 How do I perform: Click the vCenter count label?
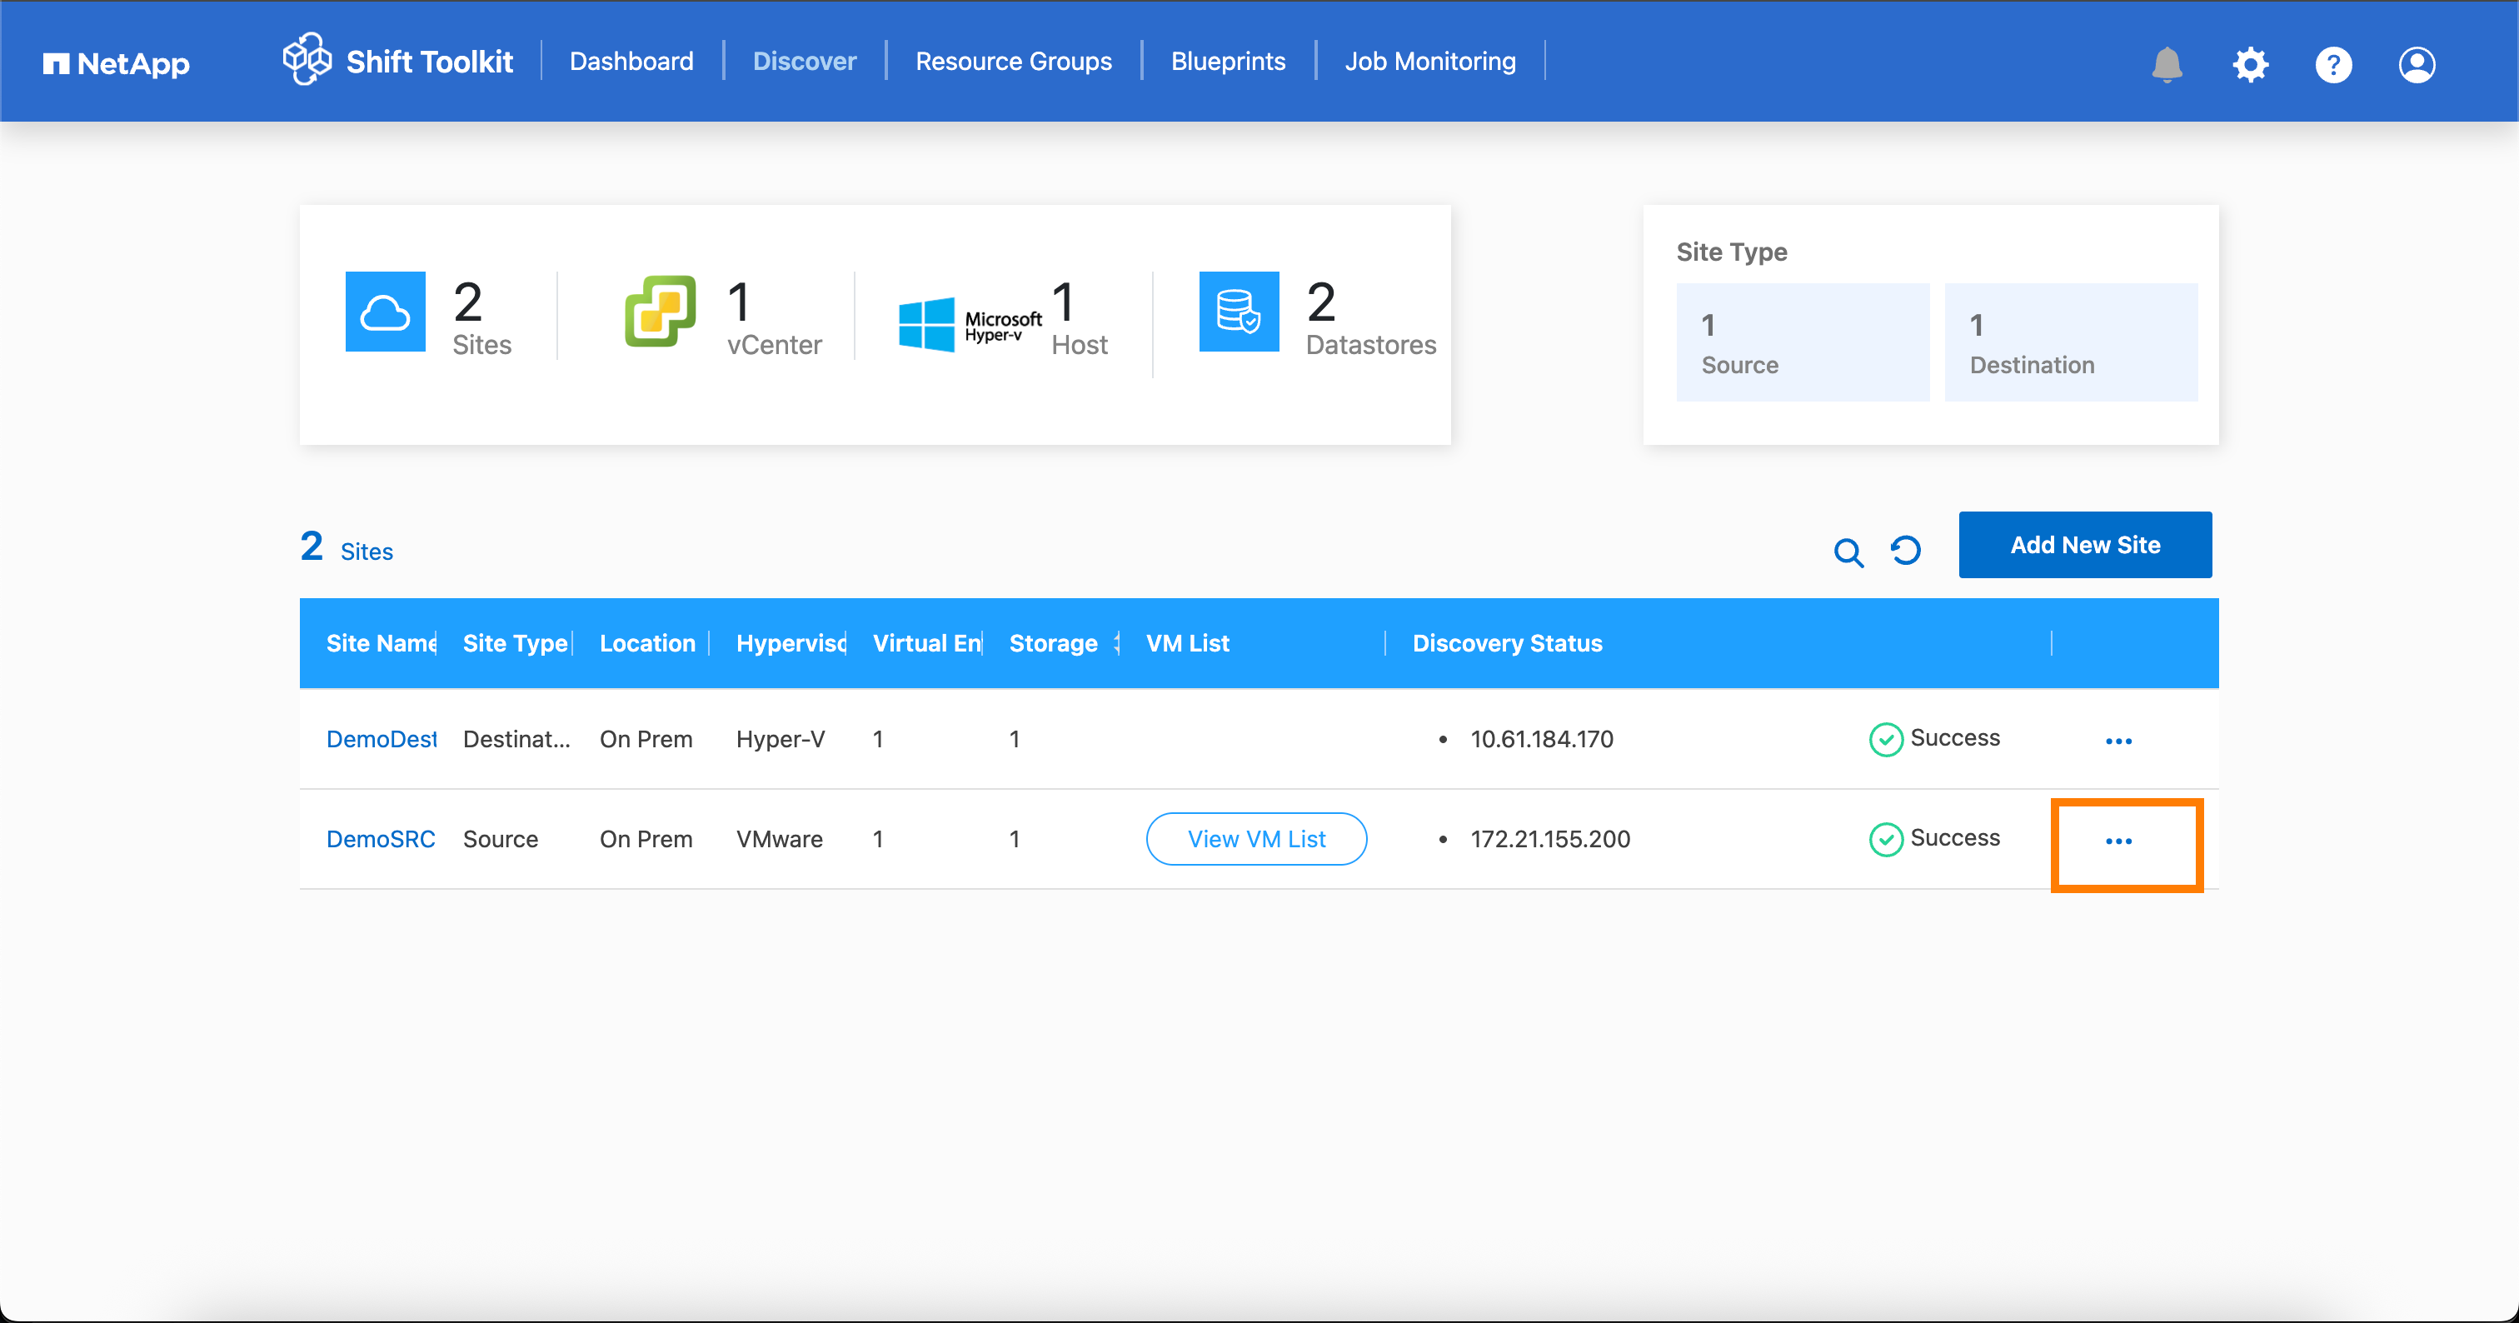tap(775, 345)
